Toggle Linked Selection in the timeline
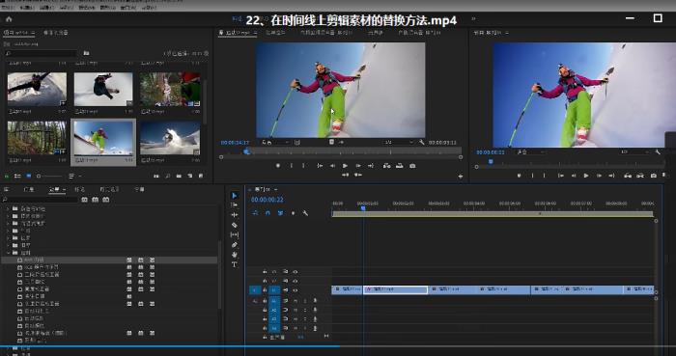The height and width of the screenshot is (356, 676). point(281,213)
